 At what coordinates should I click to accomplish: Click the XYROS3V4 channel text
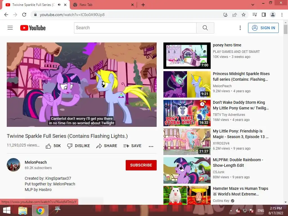(x=221, y=143)
